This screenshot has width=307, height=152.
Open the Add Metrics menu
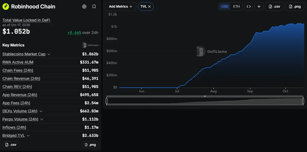pos(121,7)
